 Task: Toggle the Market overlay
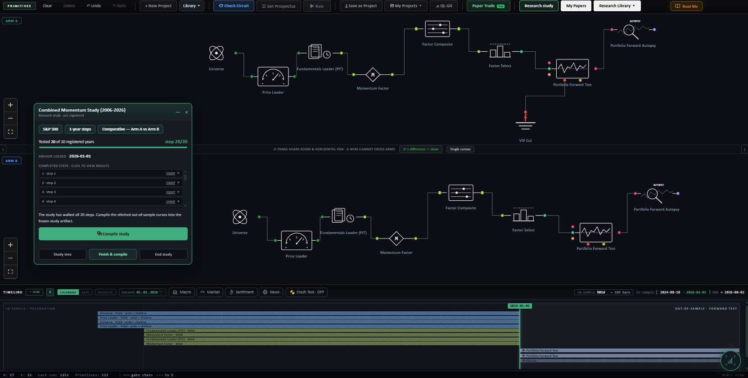click(210, 292)
